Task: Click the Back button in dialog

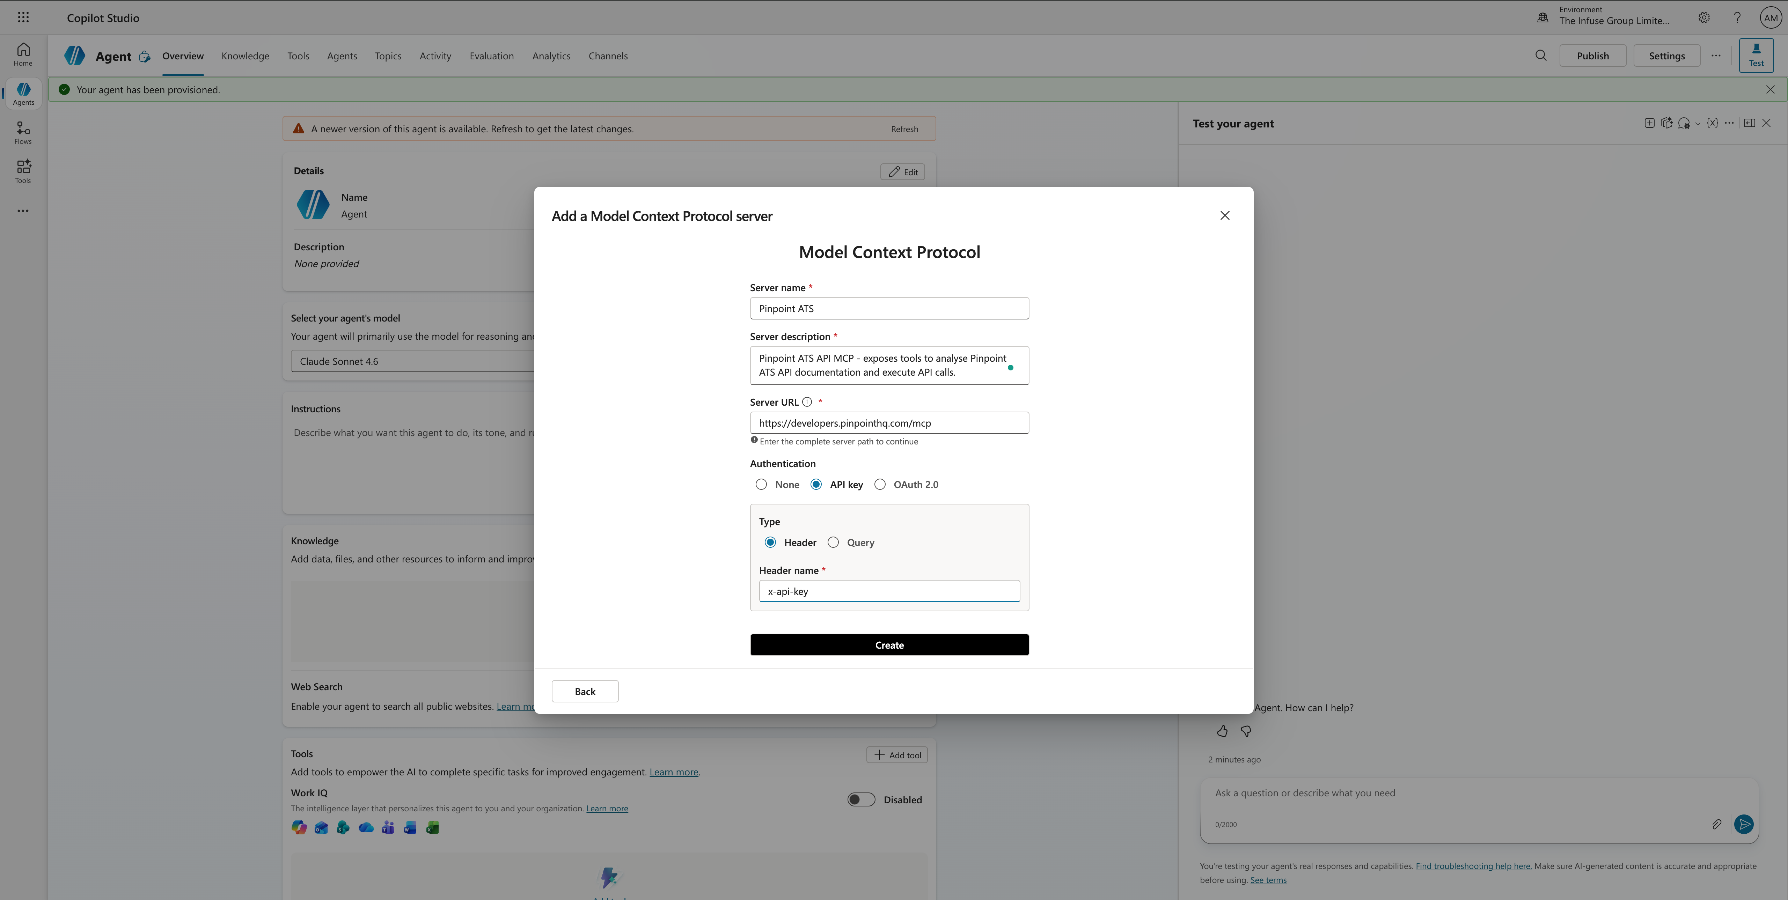Action: pos(585,691)
